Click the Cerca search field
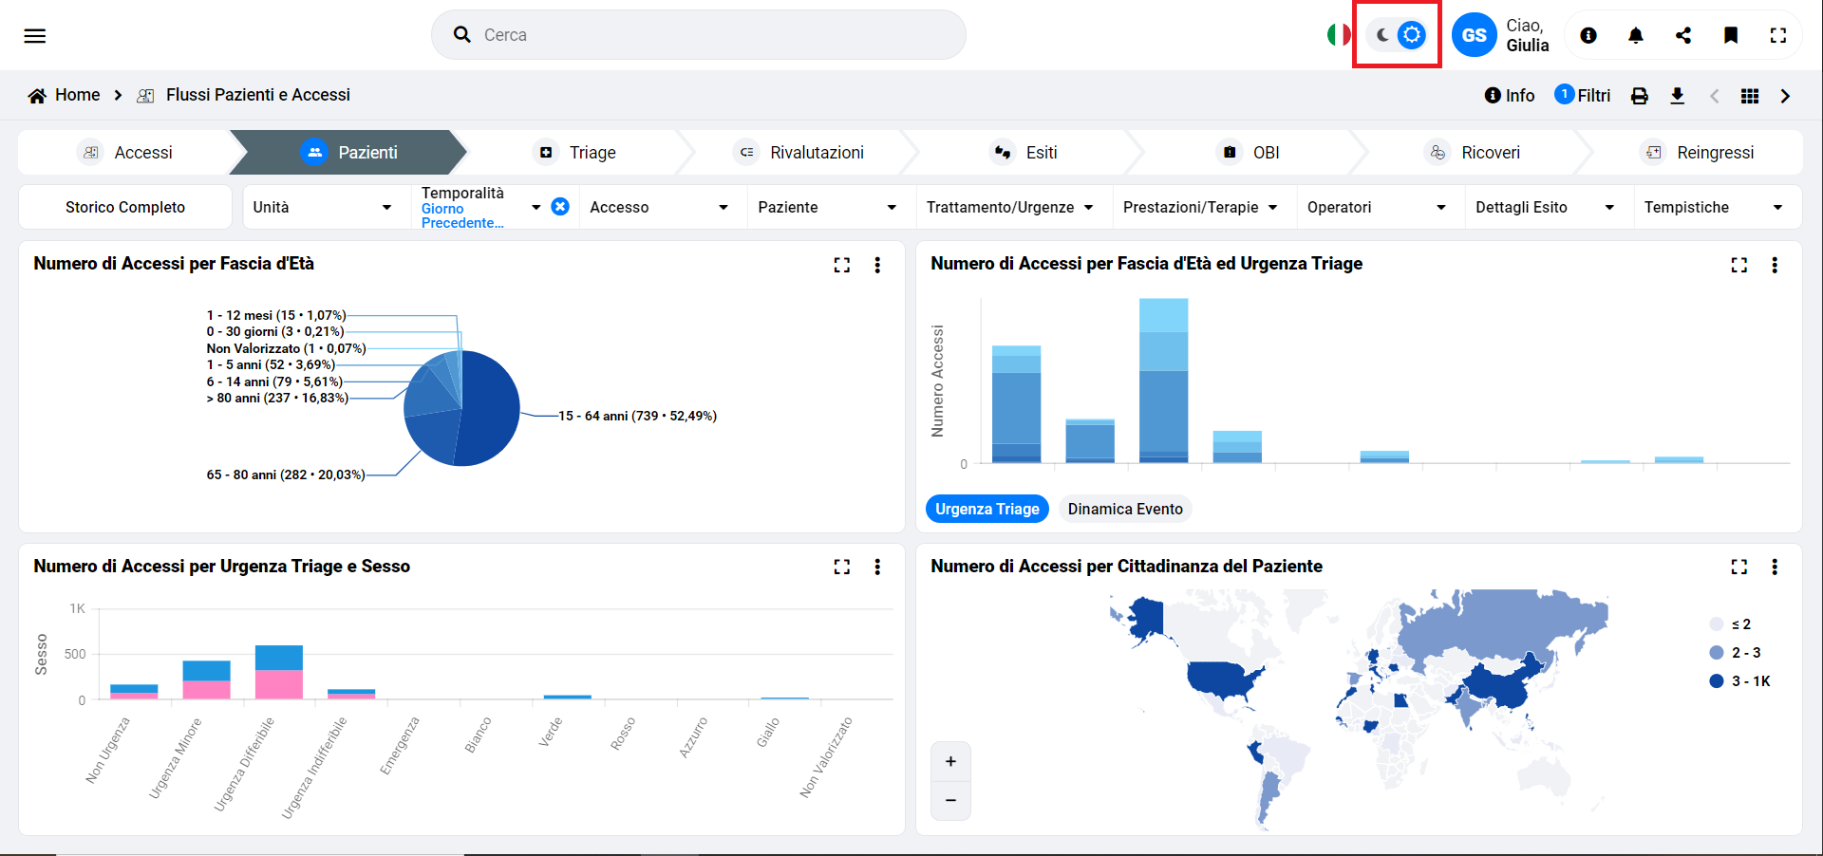Viewport: 1823px width, 856px height. coord(699,35)
